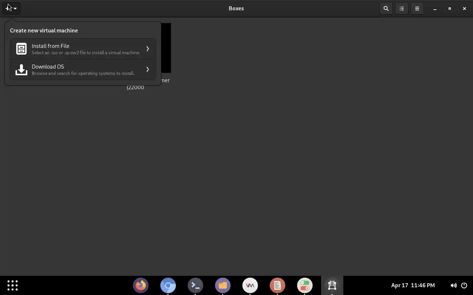
Task: Open the clock showing Apr 17 11:46 PM
Action: 413,285
